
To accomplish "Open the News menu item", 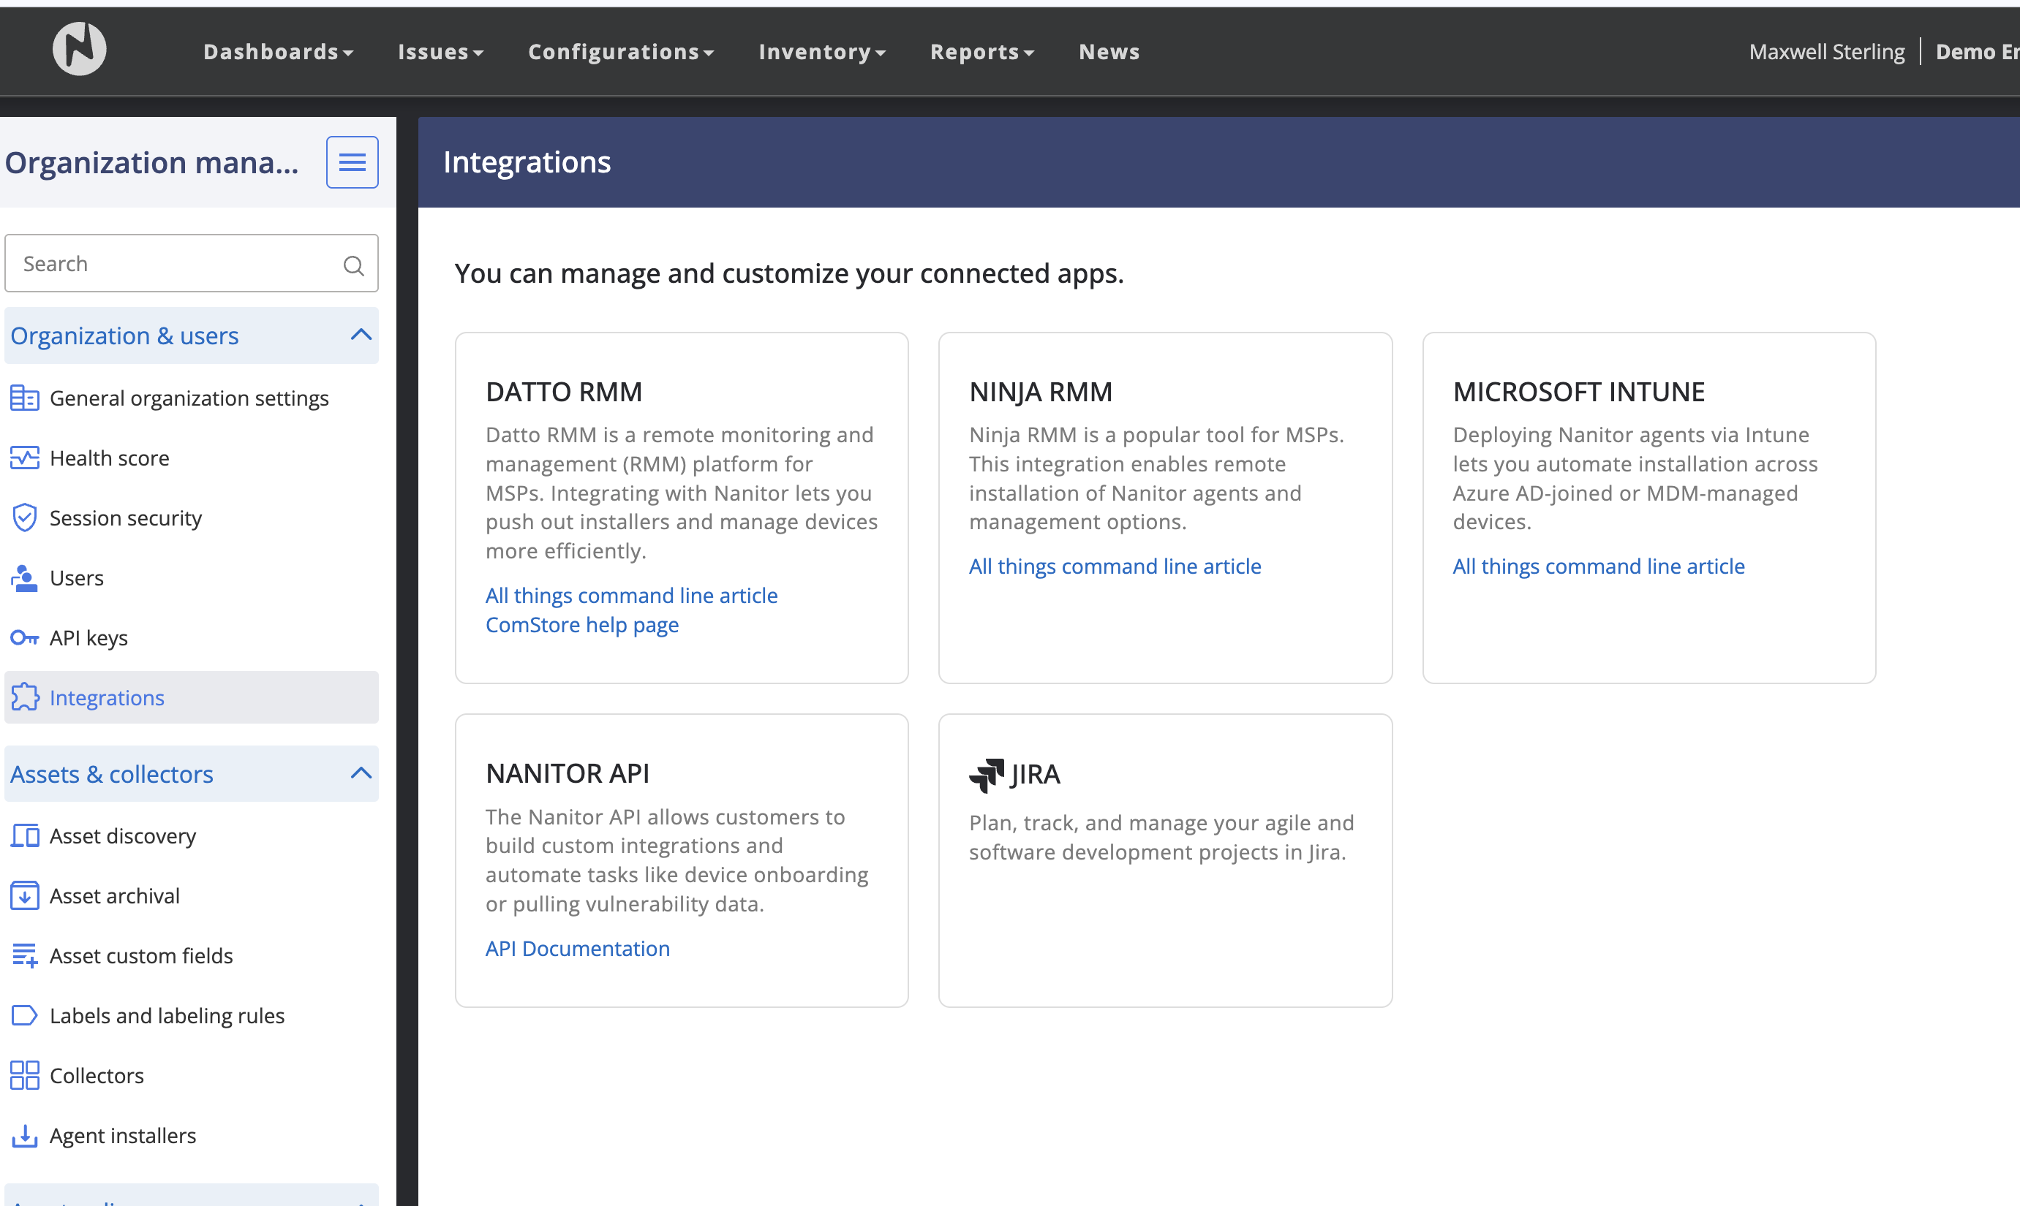I will coord(1109,52).
